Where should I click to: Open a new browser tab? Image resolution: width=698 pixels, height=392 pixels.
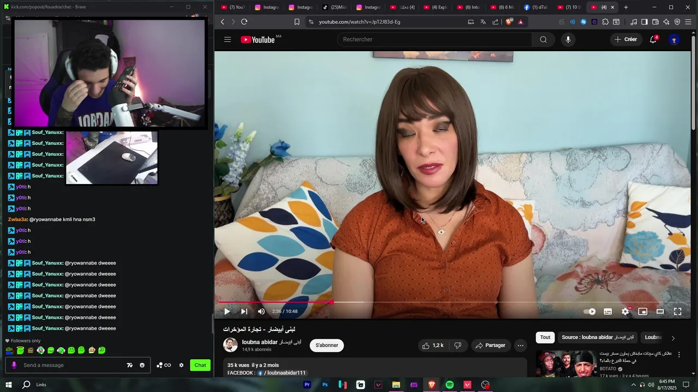pyautogui.click(x=625, y=7)
